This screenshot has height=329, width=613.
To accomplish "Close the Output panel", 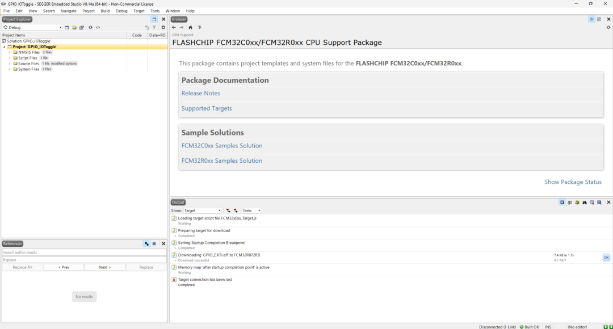I will (608, 203).
